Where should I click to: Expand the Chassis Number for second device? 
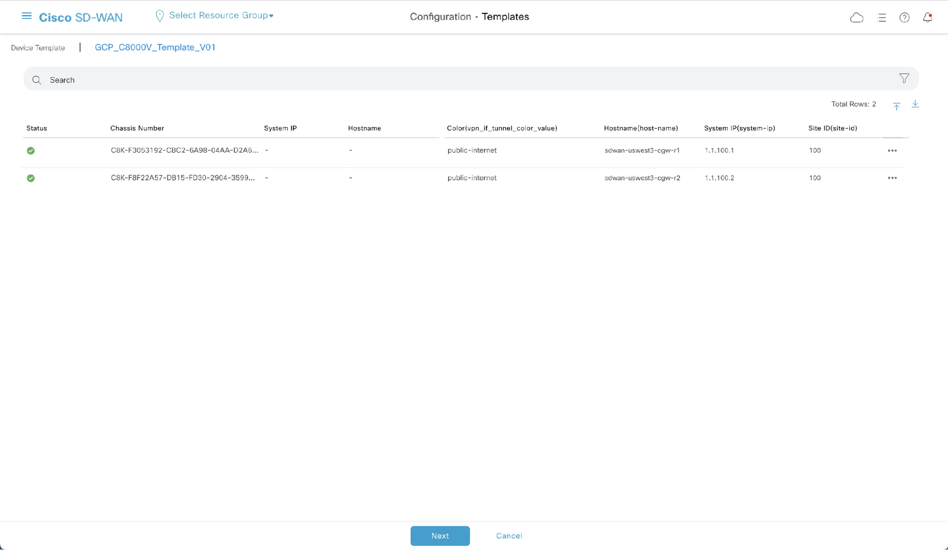(184, 177)
